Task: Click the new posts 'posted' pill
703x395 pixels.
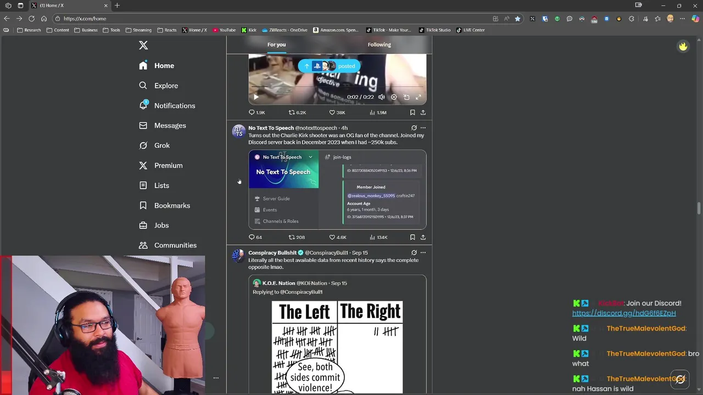Action: point(330,66)
